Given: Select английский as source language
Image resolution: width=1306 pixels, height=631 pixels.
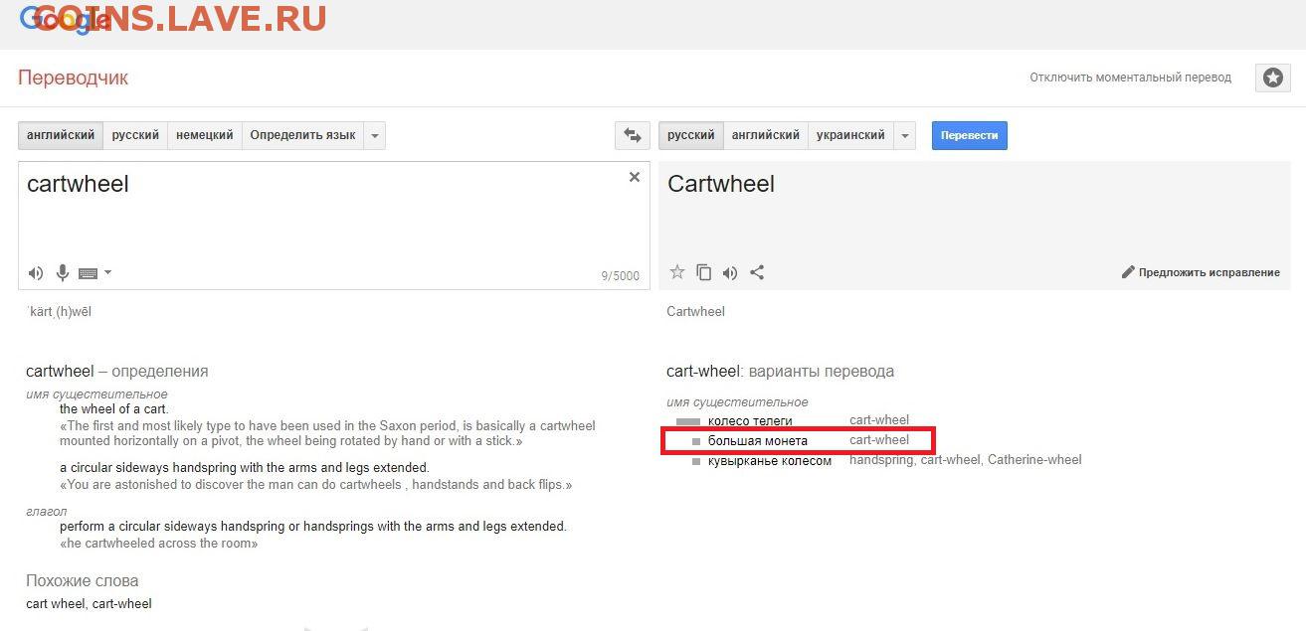Looking at the screenshot, I should pos(61,135).
